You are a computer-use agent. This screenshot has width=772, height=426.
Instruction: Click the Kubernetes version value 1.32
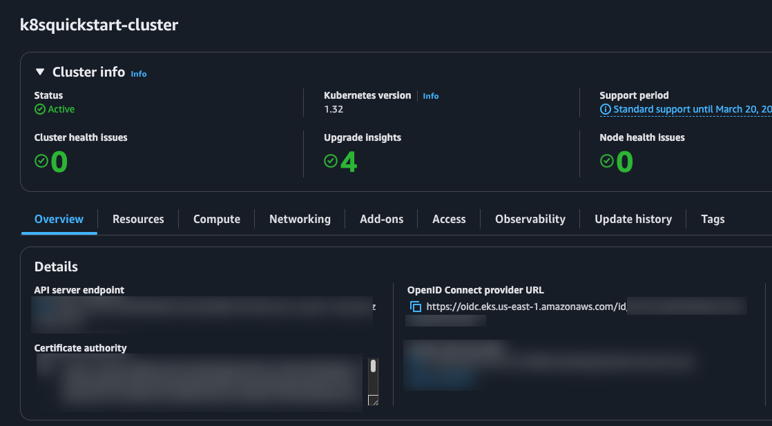click(x=334, y=109)
